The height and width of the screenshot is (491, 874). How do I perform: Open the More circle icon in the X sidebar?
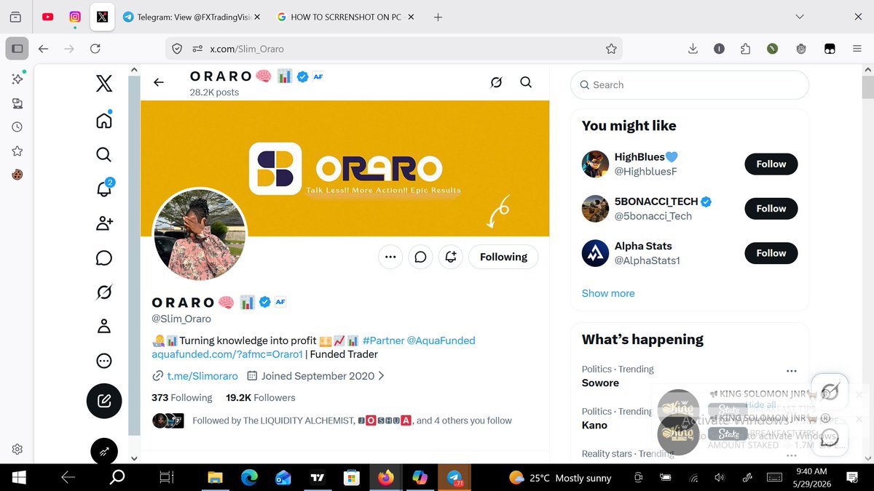pyautogui.click(x=104, y=361)
